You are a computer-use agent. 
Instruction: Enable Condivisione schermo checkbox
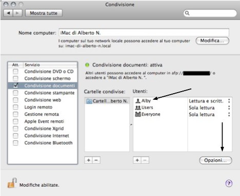point(15,78)
